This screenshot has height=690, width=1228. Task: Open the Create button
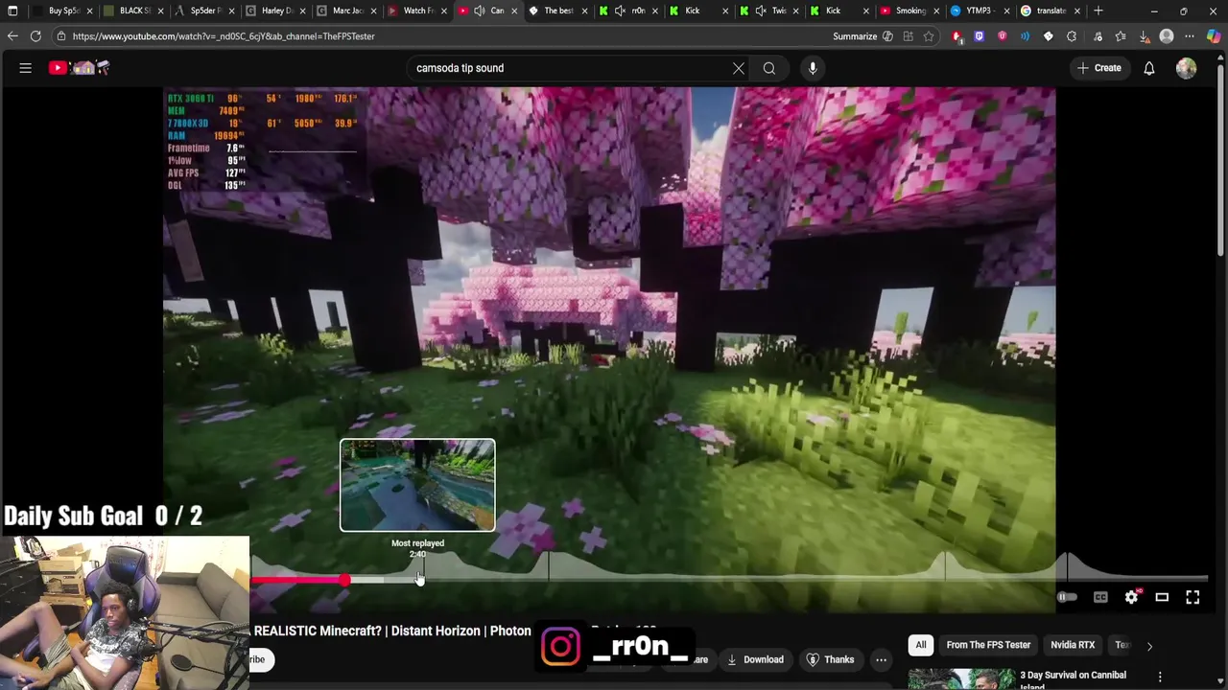click(1099, 68)
